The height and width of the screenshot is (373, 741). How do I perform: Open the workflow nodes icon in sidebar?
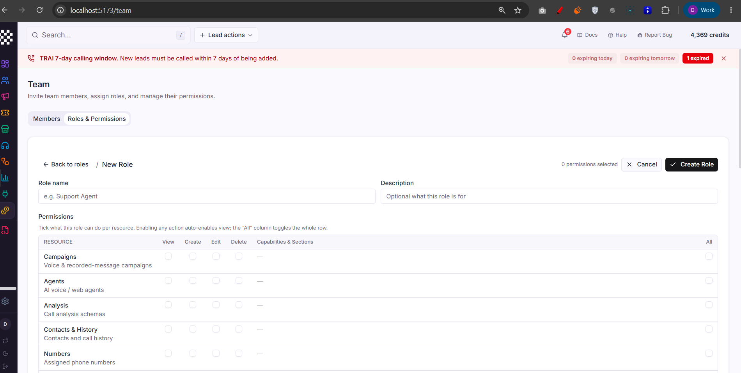click(x=5, y=161)
